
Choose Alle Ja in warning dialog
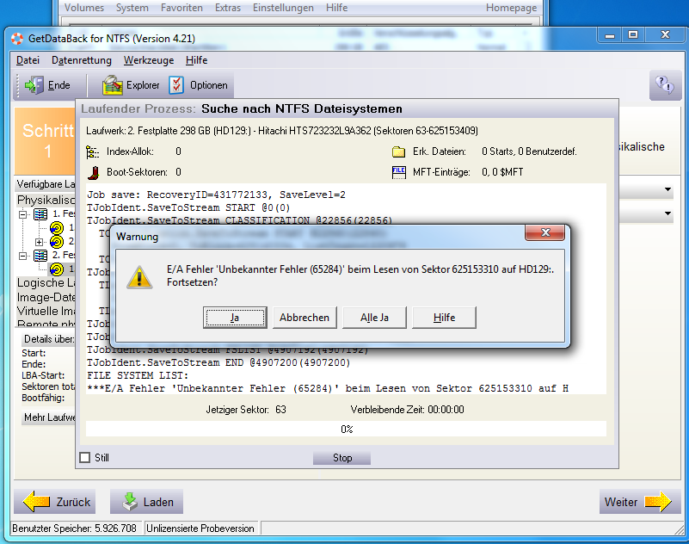(x=374, y=318)
